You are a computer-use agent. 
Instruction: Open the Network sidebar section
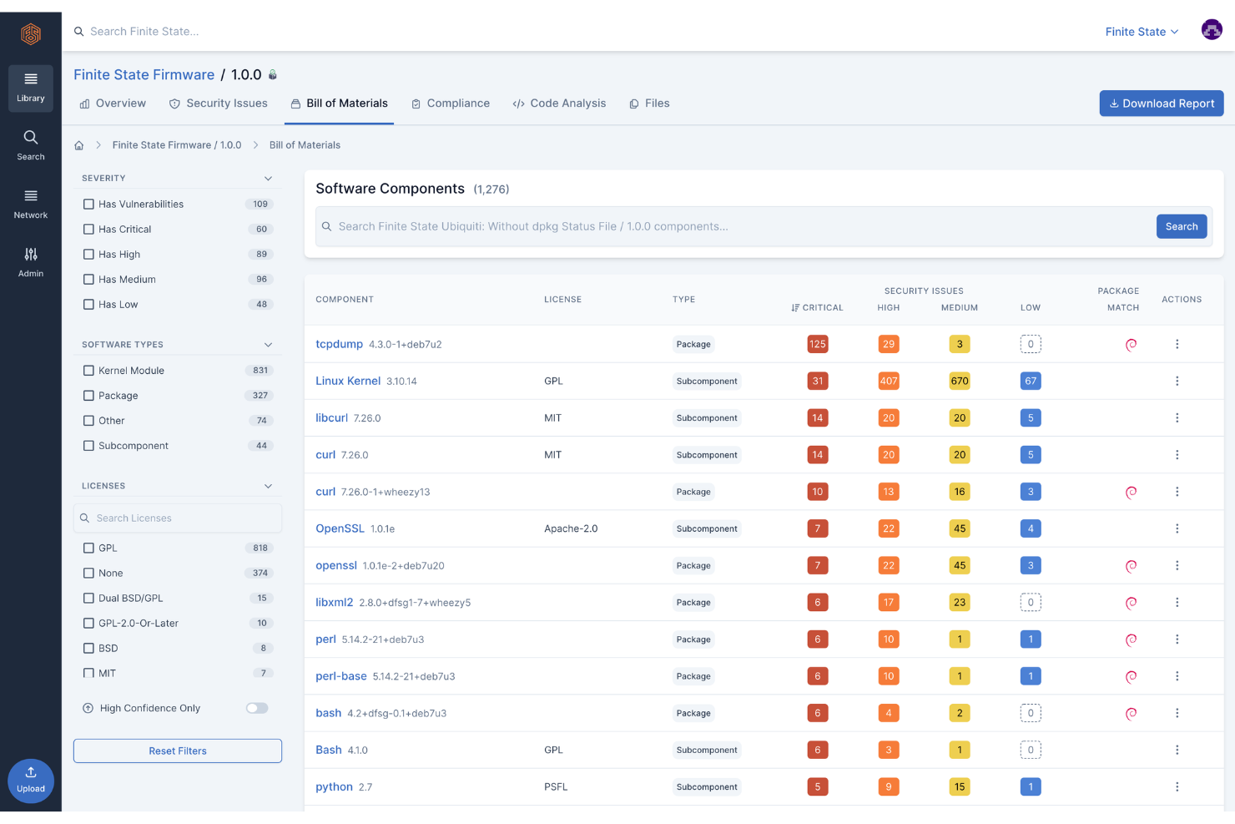31,204
